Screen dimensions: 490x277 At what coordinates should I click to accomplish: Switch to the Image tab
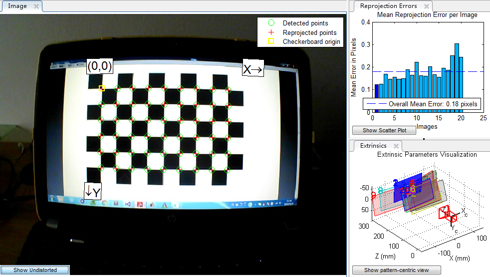[x=17, y=6]
